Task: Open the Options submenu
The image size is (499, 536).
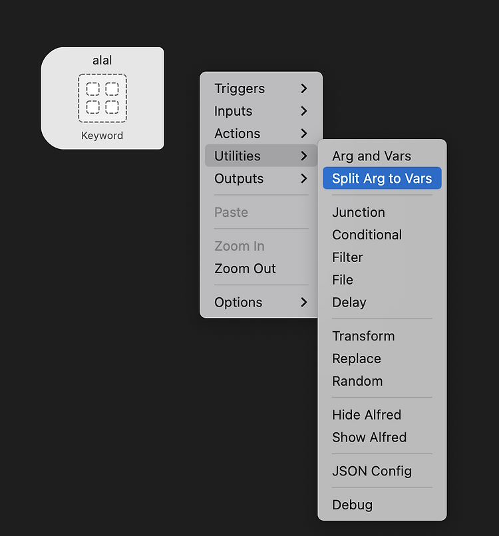Action: point(261,302)
